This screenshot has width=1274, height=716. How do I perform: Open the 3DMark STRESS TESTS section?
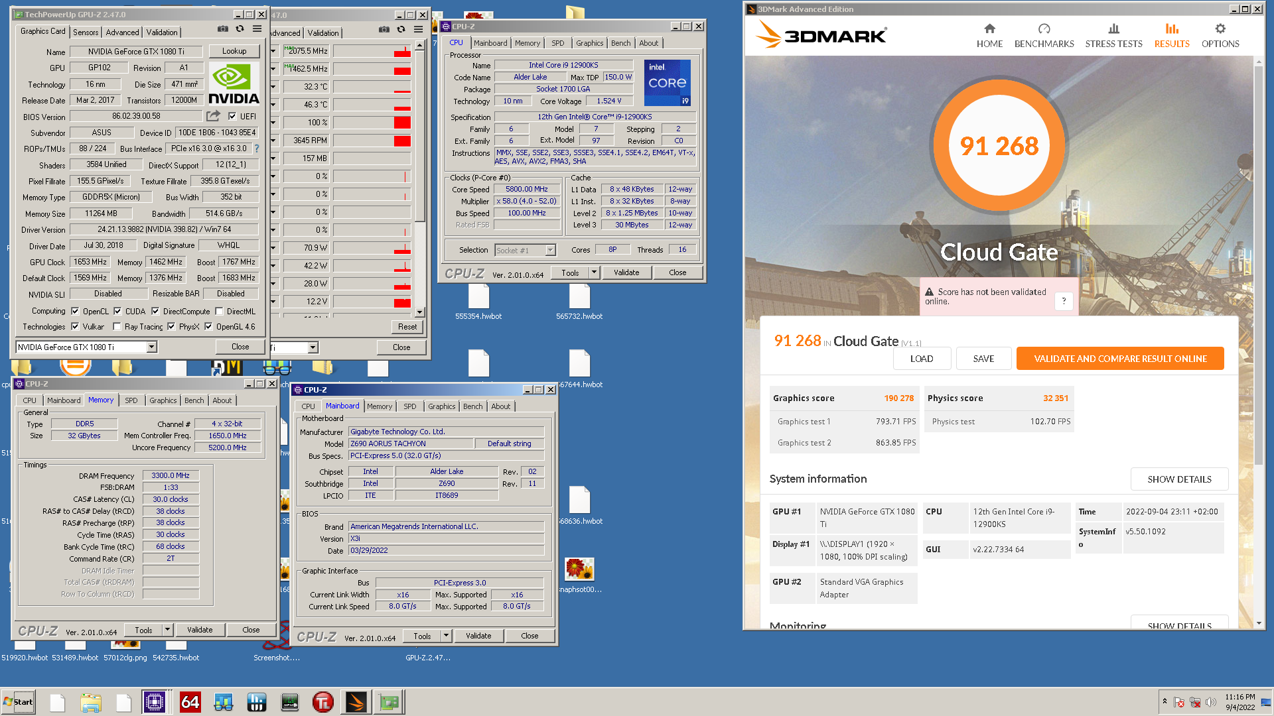(x=1113, y=36)
